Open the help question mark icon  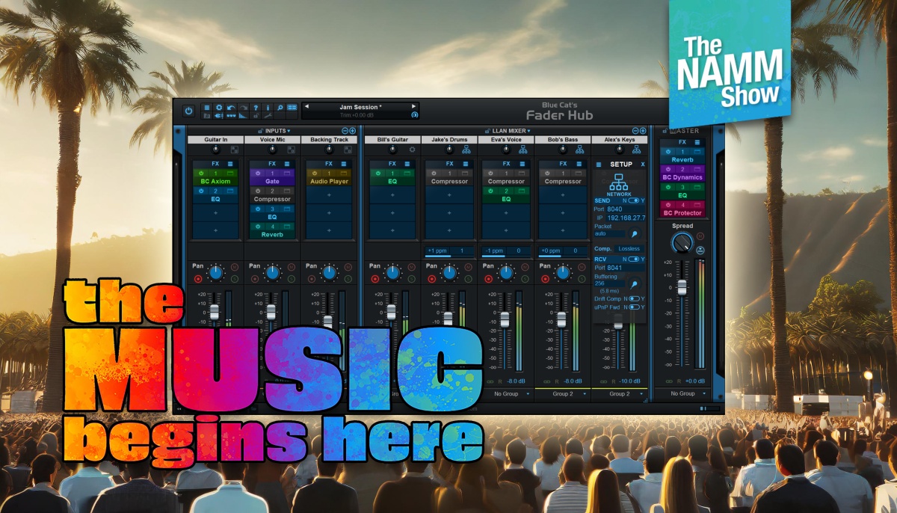[256, 107]
